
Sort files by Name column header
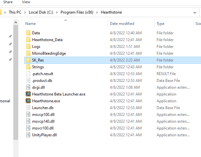(31, 24)
